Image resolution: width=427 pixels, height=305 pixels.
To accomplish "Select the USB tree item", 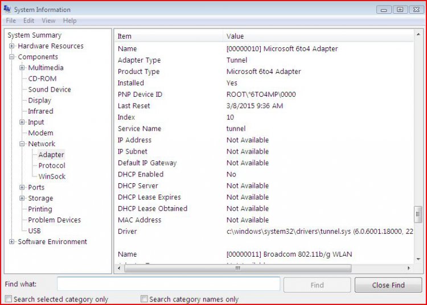I will click(34, 230).
